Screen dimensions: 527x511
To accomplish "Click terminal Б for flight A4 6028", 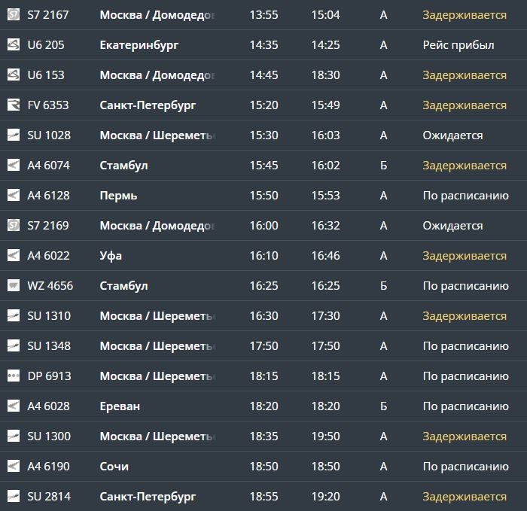I will pyautogui.click(x=383, y=406).
